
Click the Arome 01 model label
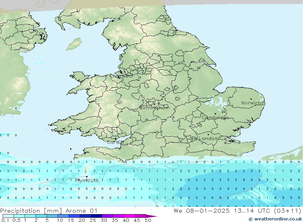pos(81,210)
